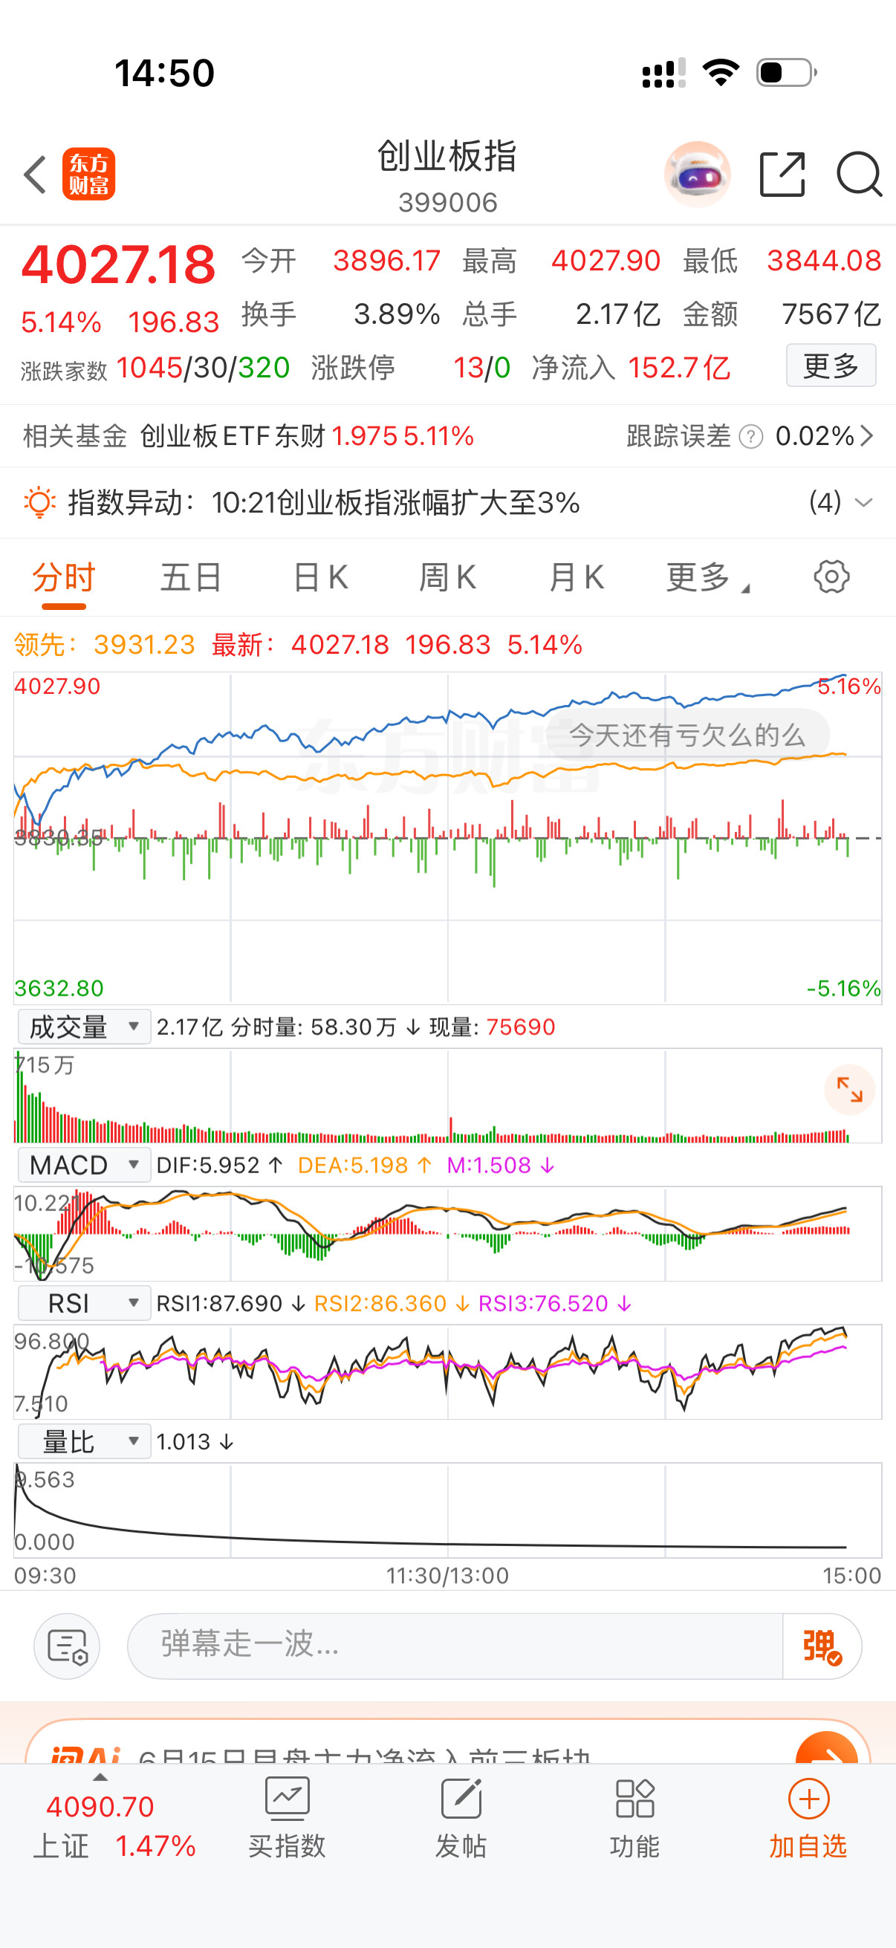Tap the back arrow icon
This screenshot has height=1948, width=896.
(36, 175)
